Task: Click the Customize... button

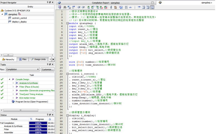Action: (48, 69)
